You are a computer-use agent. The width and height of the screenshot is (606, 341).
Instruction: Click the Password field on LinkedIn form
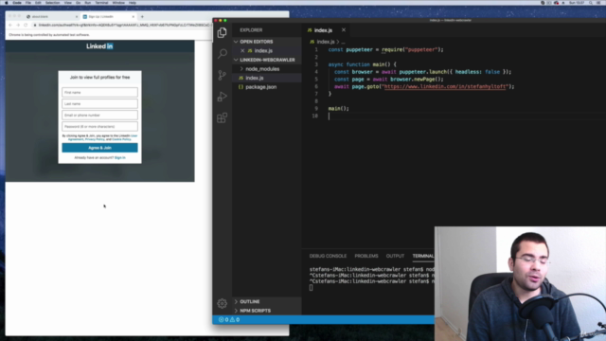[99, 126]
